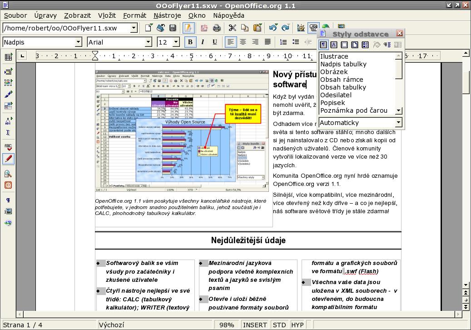Expand the file path URL dropdown
Image resolution: width=471 pixels, height=330 pixels.
pyautogui.click(x=134, y=28)
